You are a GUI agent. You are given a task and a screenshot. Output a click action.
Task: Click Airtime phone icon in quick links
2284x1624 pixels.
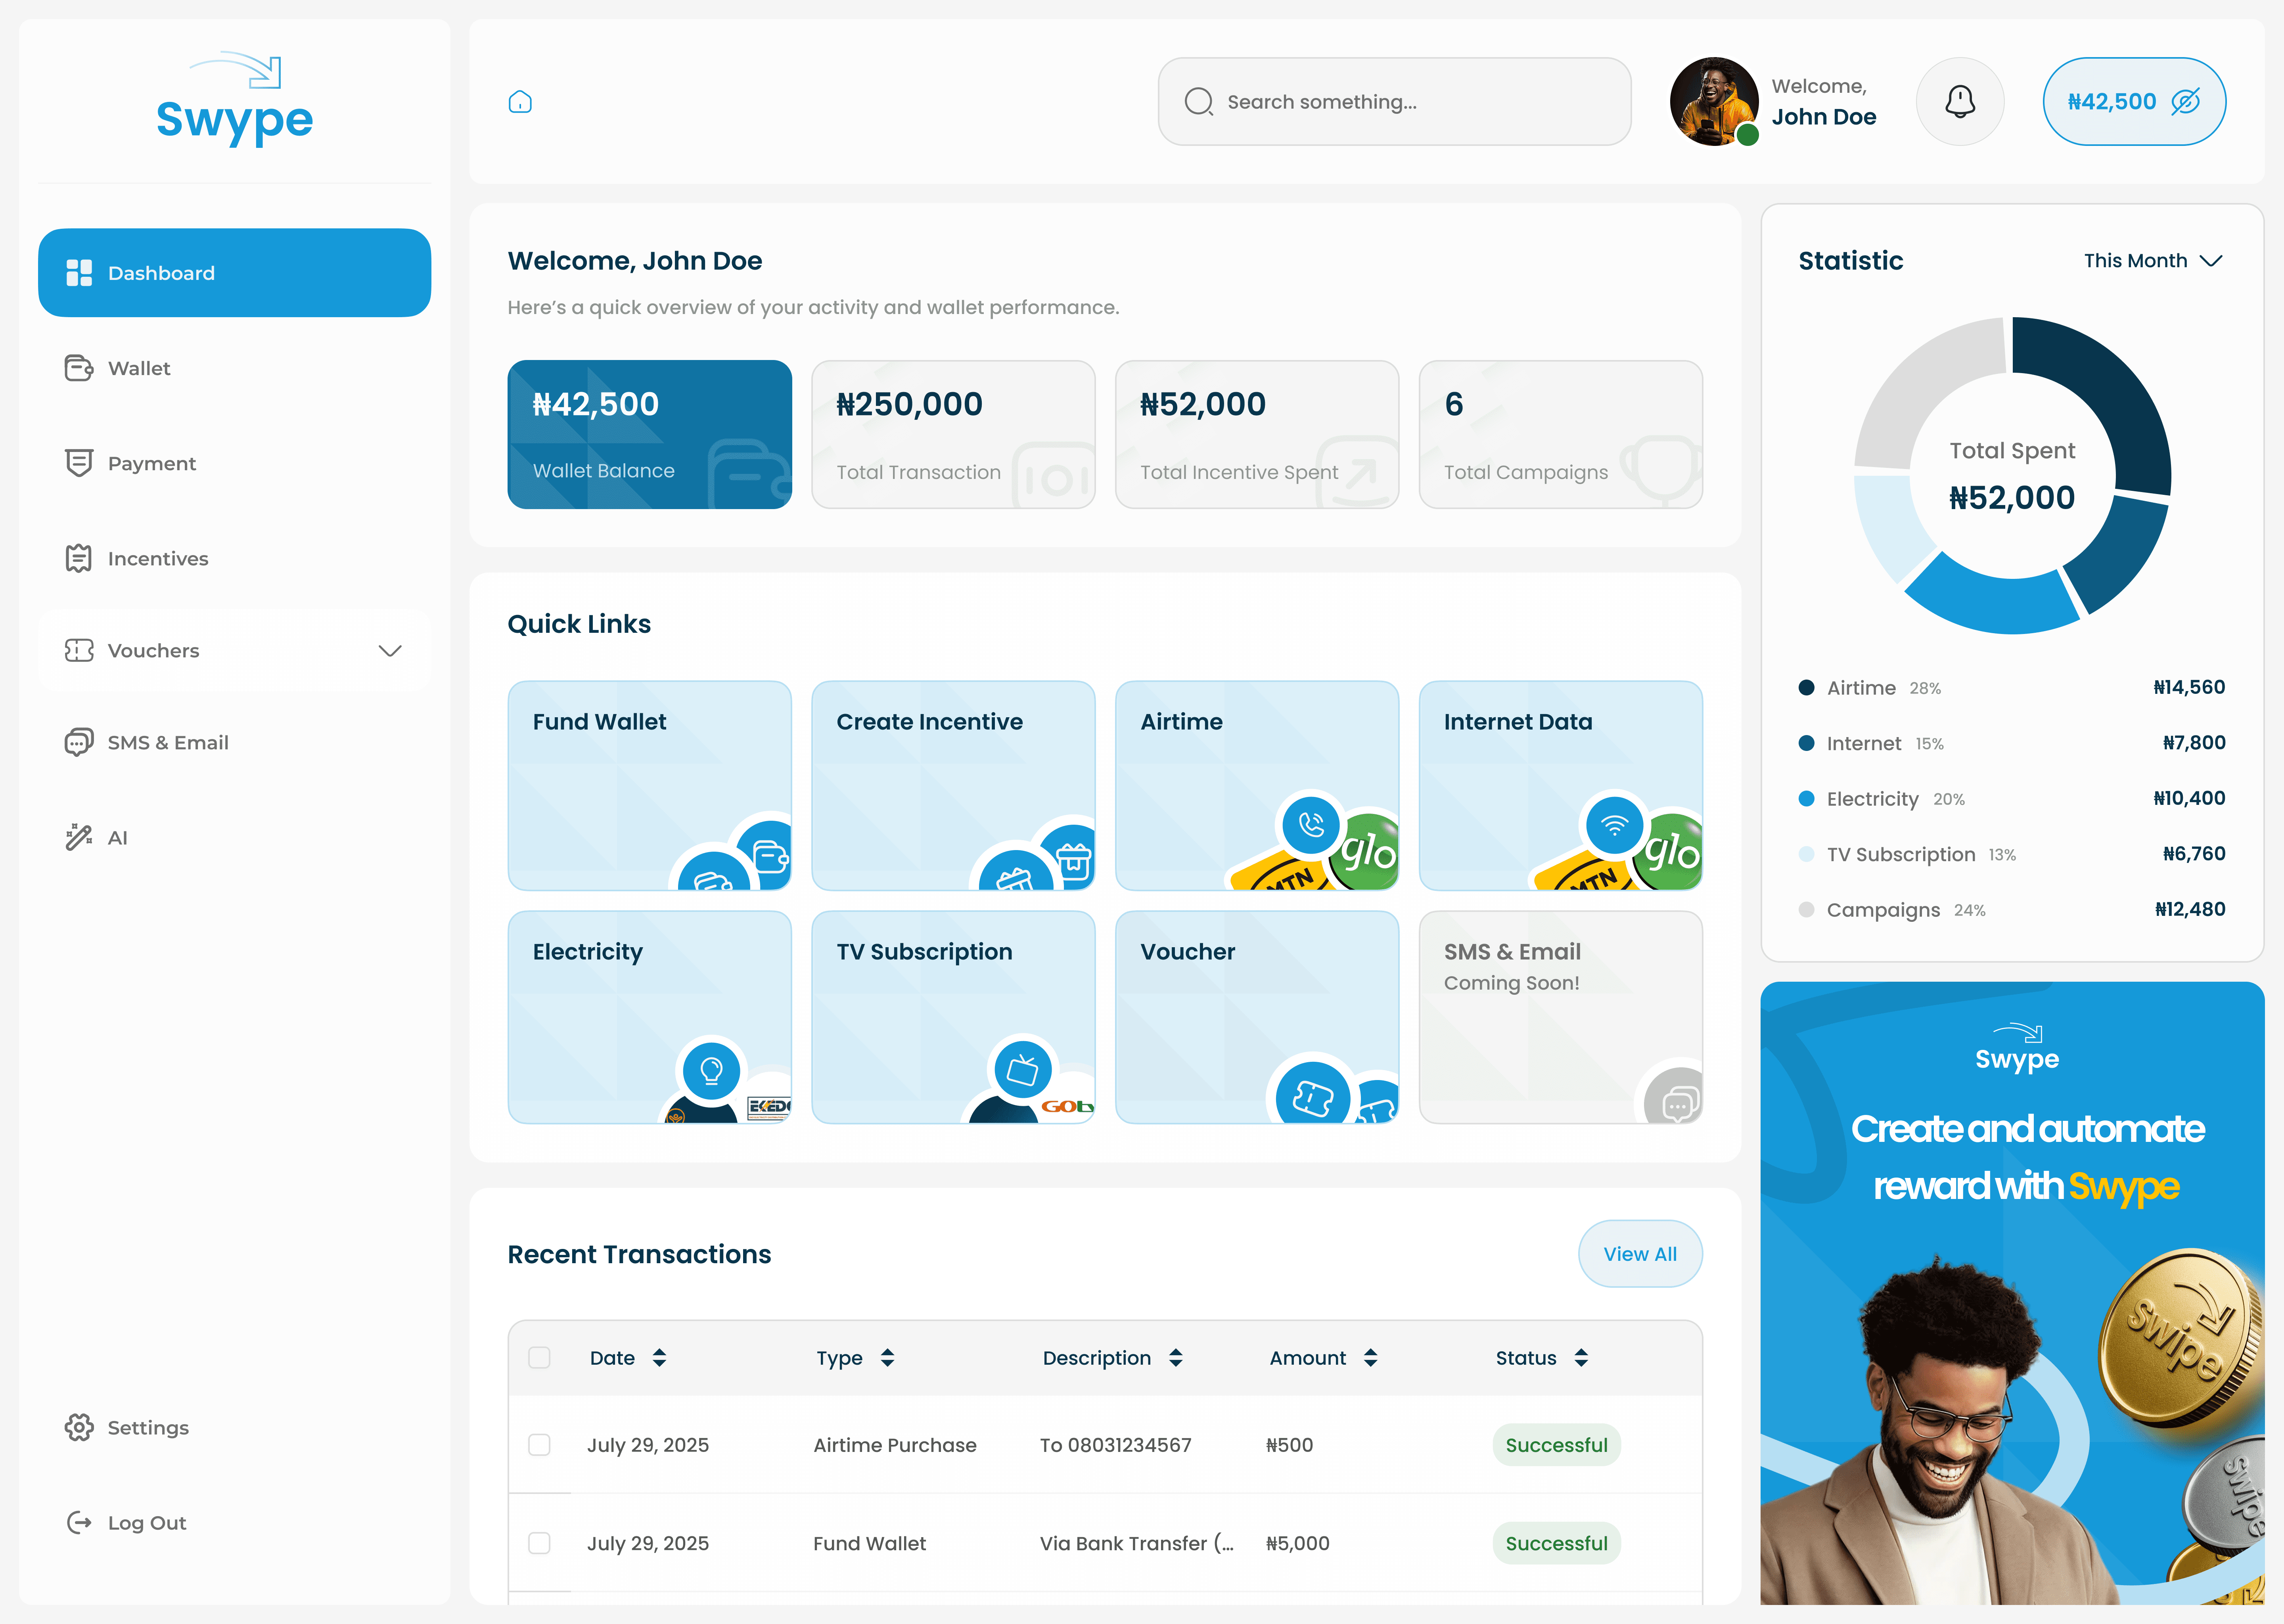(1311, 825)
